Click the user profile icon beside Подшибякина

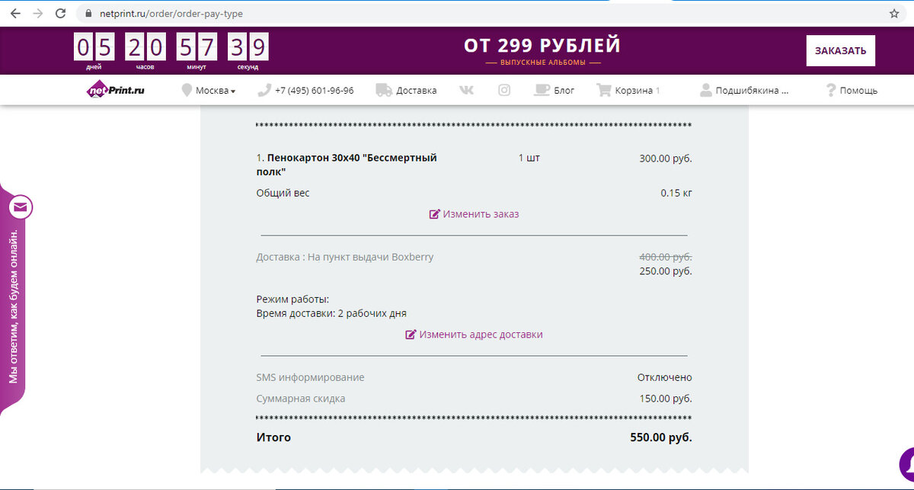[x=705, y=89]
